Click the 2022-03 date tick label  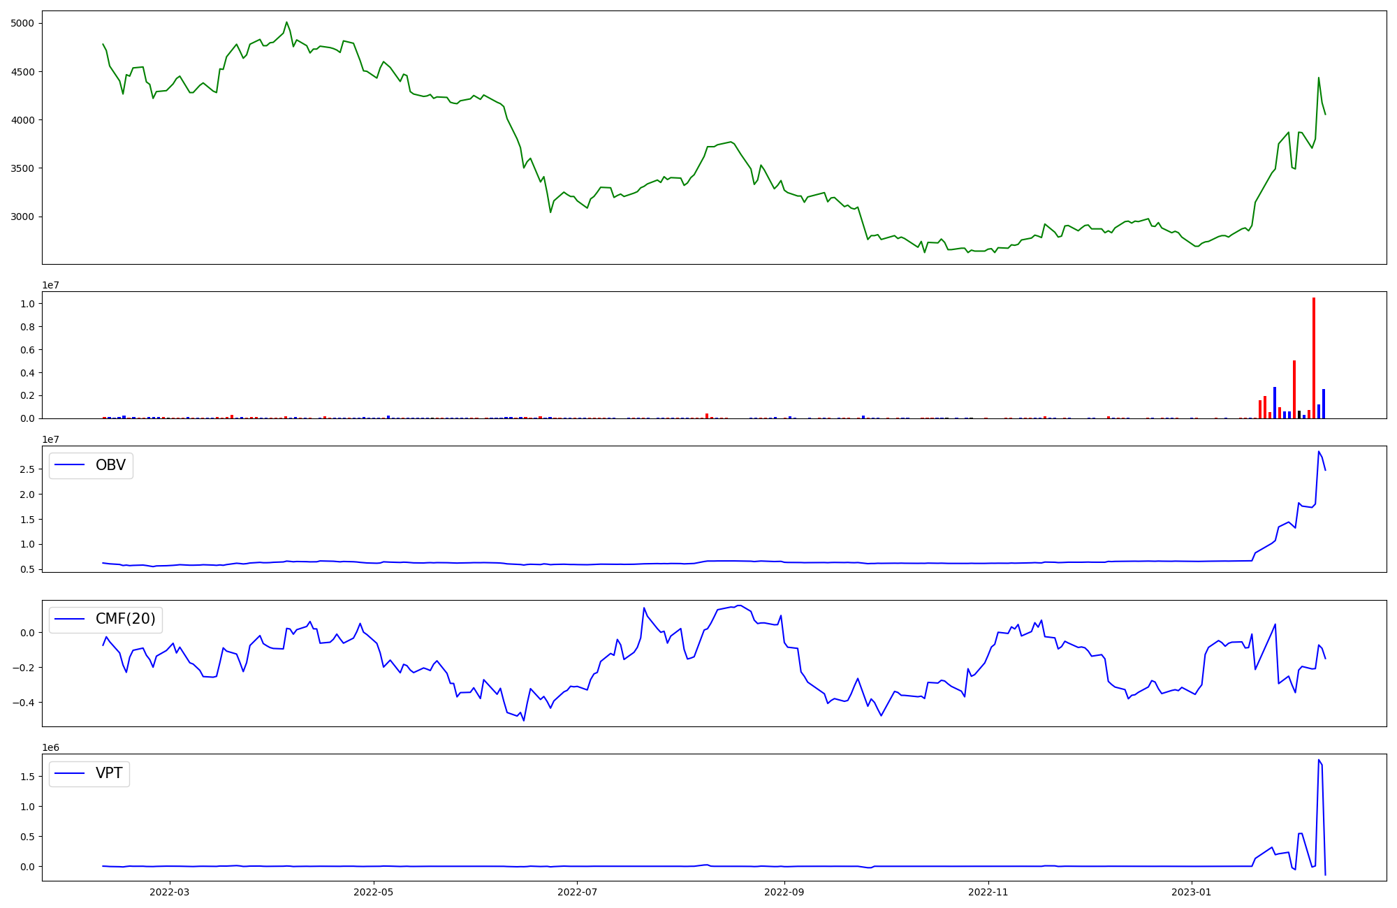click(169, 892)
